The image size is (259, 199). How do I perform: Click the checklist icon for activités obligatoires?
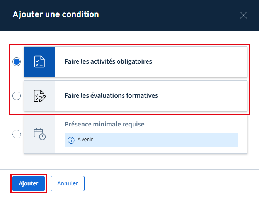click(40, 62)
